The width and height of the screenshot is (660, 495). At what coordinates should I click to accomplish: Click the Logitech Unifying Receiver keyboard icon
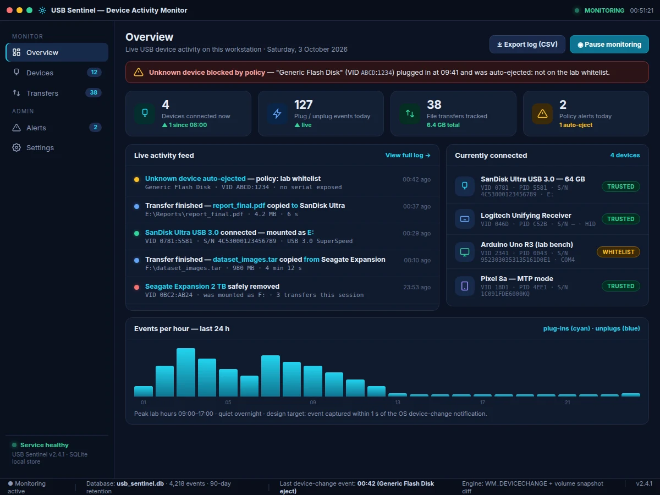[x=465, y=219]
